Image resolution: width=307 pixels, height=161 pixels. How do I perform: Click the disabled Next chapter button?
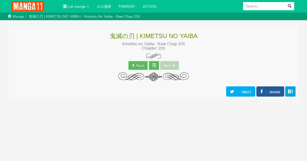click(x=169, y=65)
